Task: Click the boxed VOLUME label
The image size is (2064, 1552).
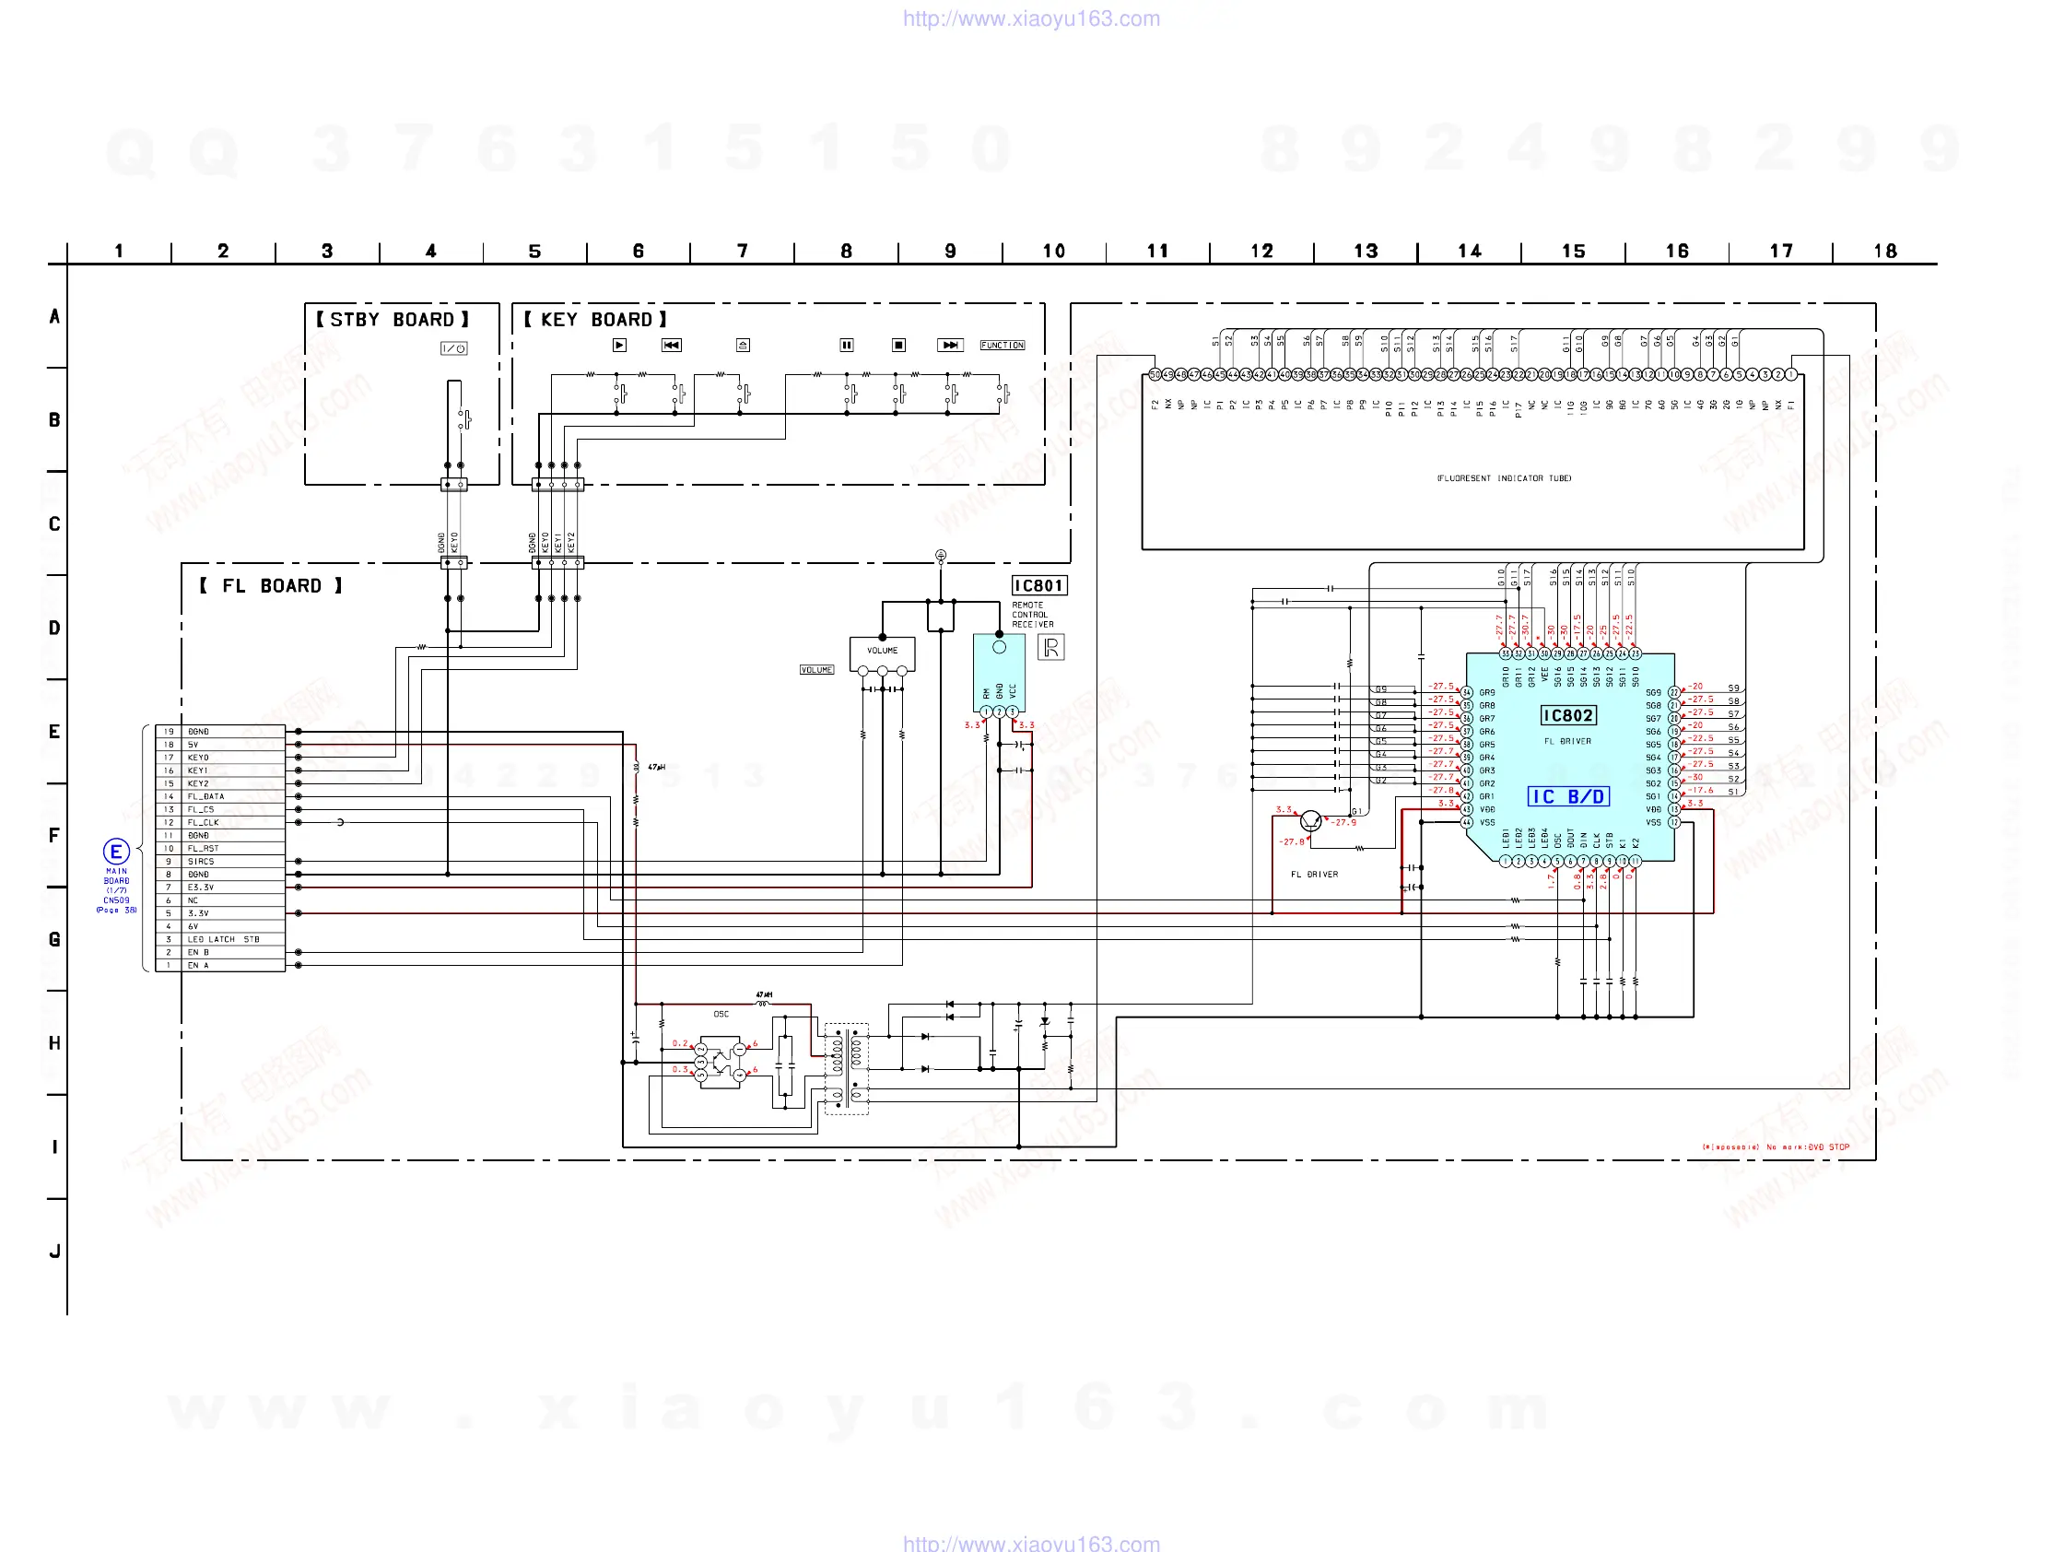Action: point(816,669)
